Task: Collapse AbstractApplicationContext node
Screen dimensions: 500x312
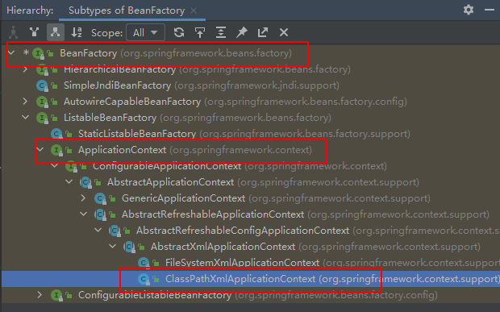Action: tap(69, 182)
